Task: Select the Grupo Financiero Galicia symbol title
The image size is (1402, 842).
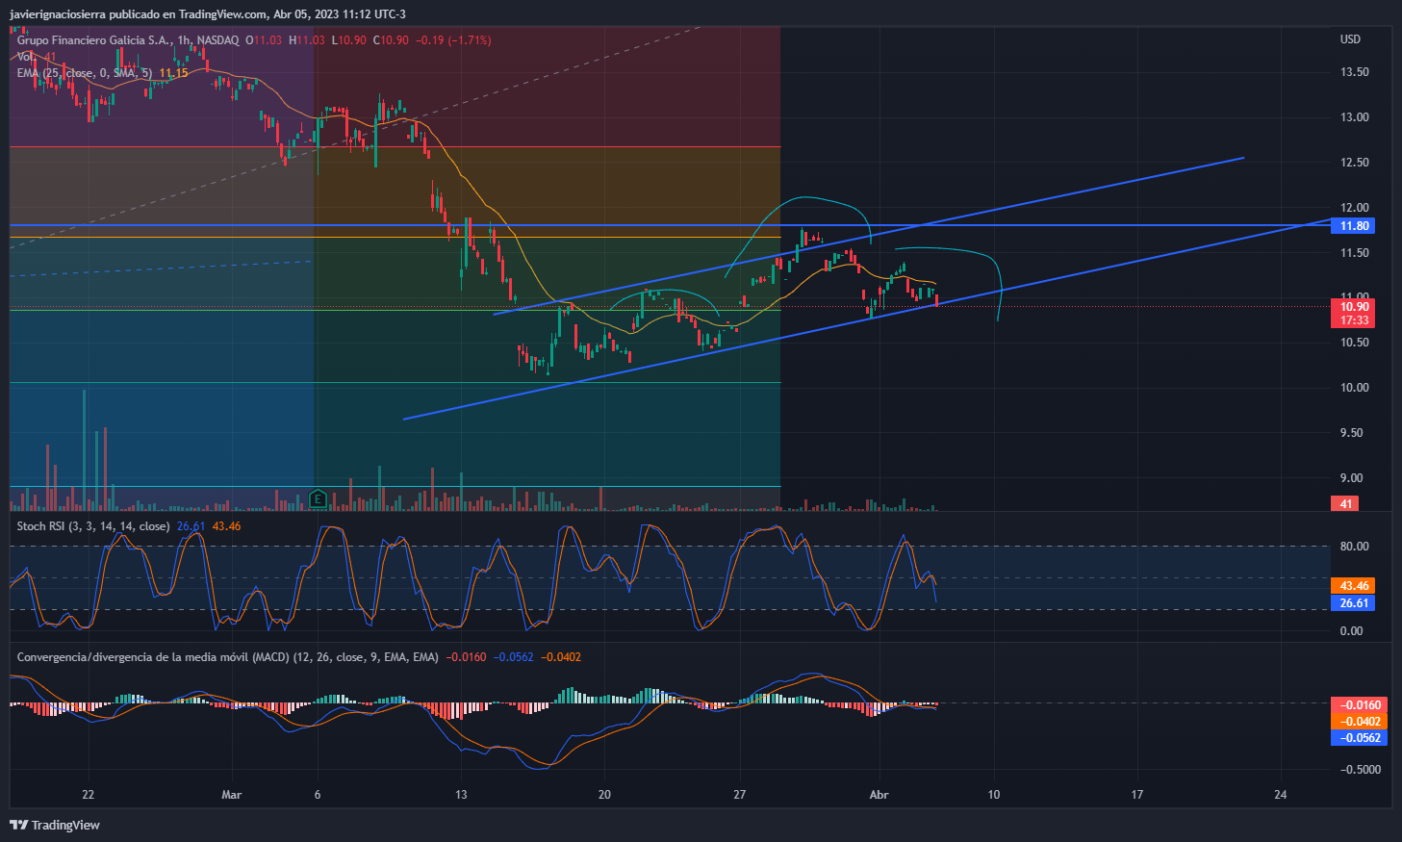Action: click(94, 40)
